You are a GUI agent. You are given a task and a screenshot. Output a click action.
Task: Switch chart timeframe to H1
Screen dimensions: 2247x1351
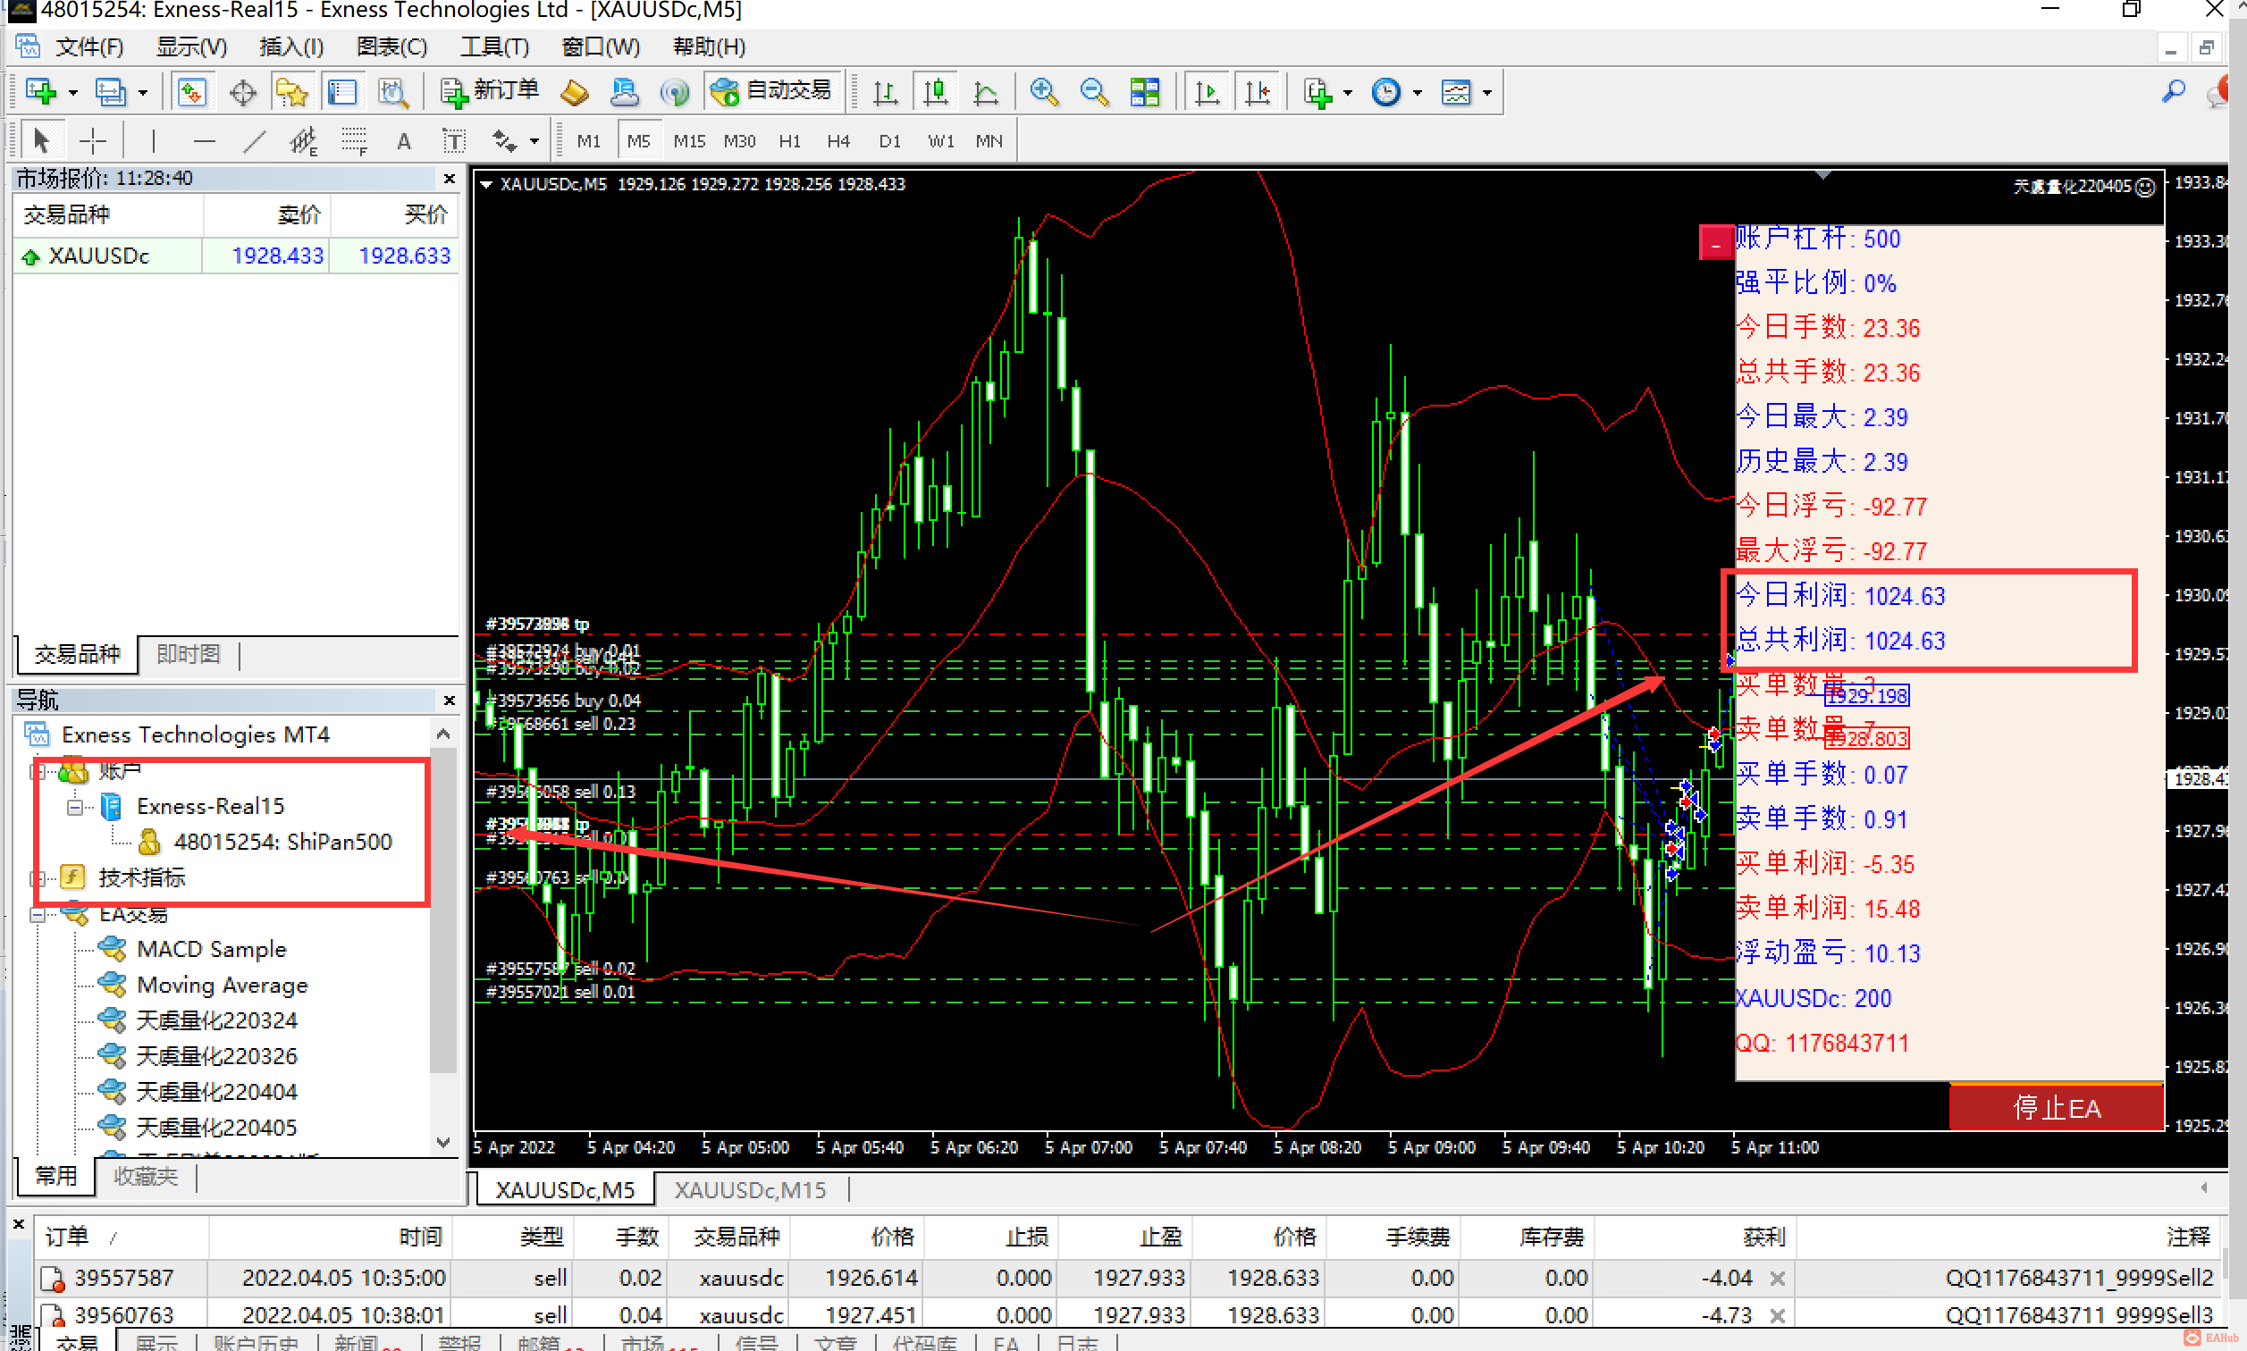(x=788, y=140)
